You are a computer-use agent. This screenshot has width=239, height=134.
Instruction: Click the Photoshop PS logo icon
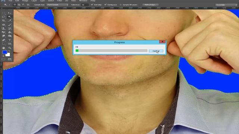pos(3,1)
